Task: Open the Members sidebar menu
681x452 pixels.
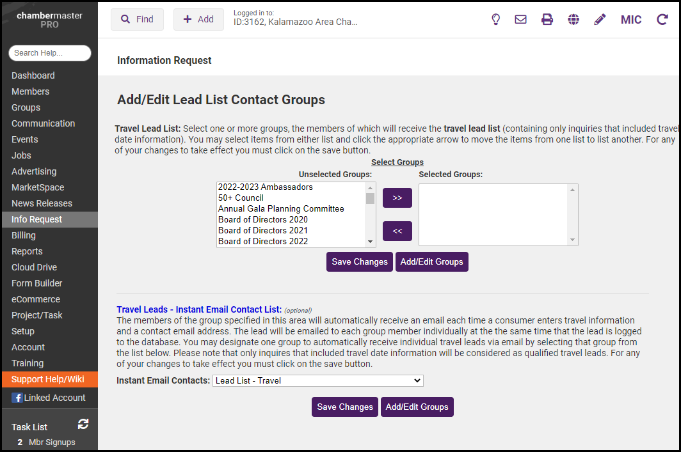Action: pyautogui.click(x=30, y=91)
